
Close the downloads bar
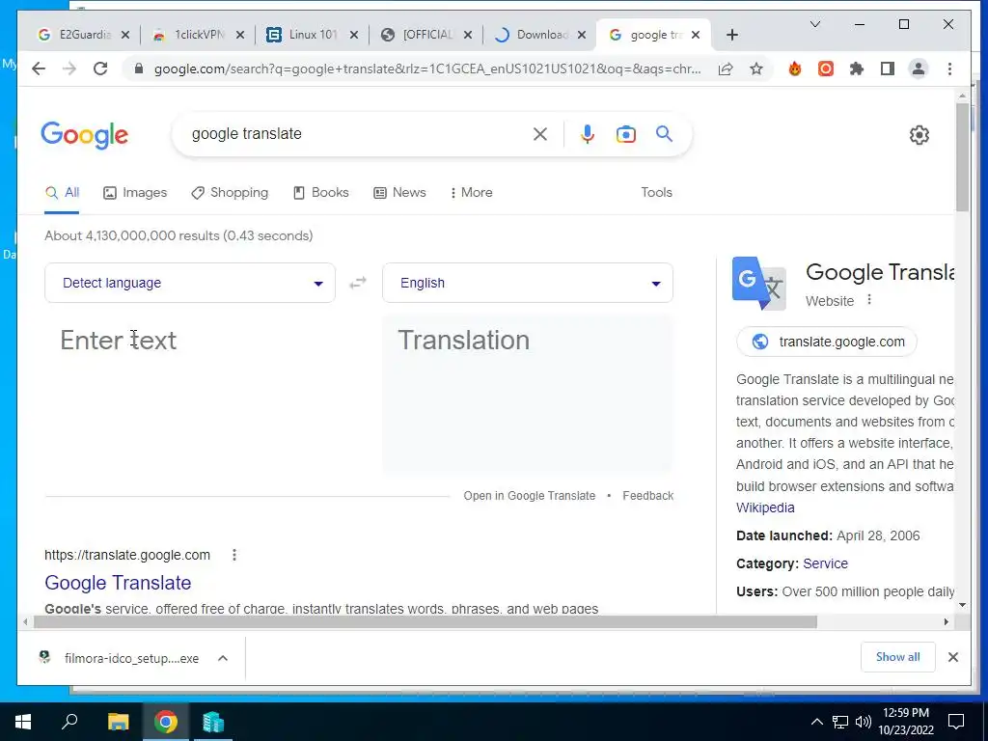click(x=952, y=657)
